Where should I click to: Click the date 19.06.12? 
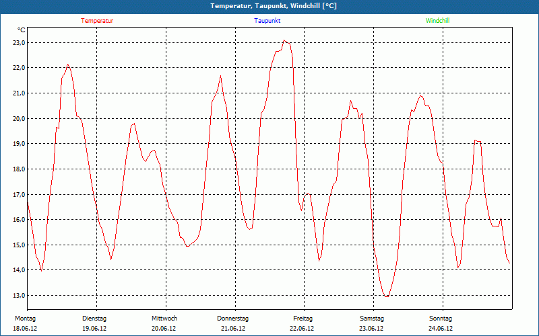(94, 329)
